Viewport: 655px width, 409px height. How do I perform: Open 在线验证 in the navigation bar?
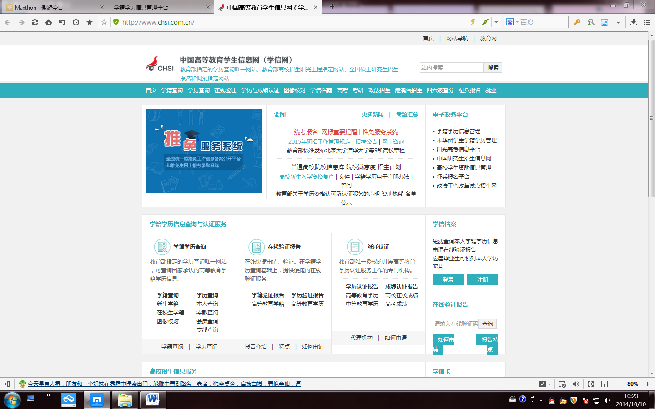225,90
